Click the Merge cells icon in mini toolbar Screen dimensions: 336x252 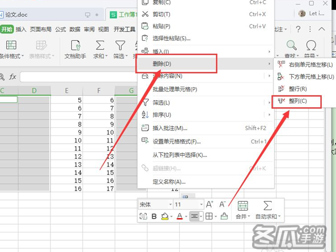pos(243,206)
